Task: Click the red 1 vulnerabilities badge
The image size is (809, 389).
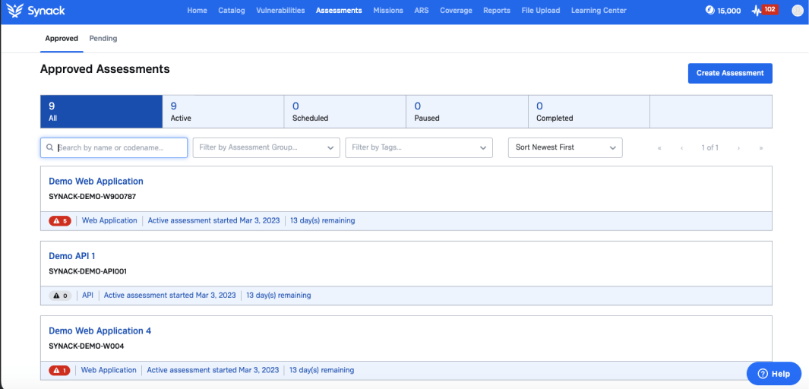Action: click(59, 371)
